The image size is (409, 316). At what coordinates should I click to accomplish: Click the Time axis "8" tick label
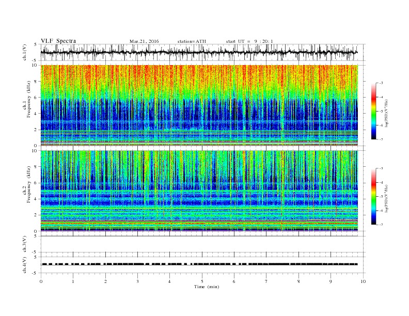tap(298, 281)
